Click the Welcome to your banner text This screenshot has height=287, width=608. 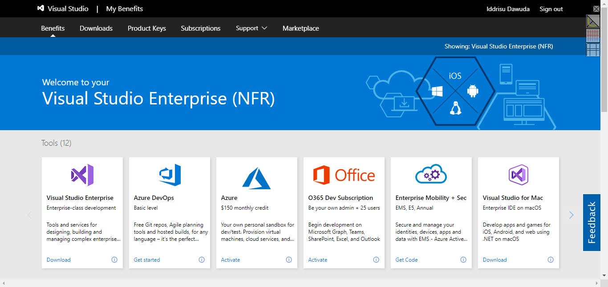click(76, 82)
